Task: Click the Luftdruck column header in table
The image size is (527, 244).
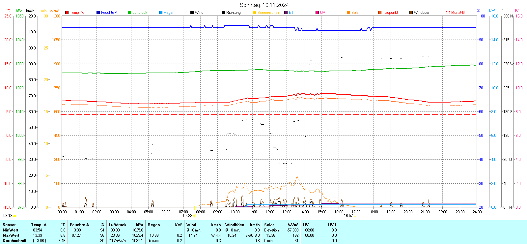Action: click(x=118, y=225)
